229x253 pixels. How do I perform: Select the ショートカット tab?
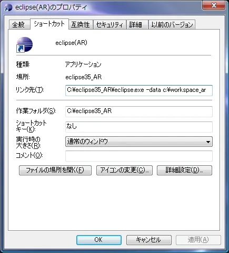click(x=49, y=24)
